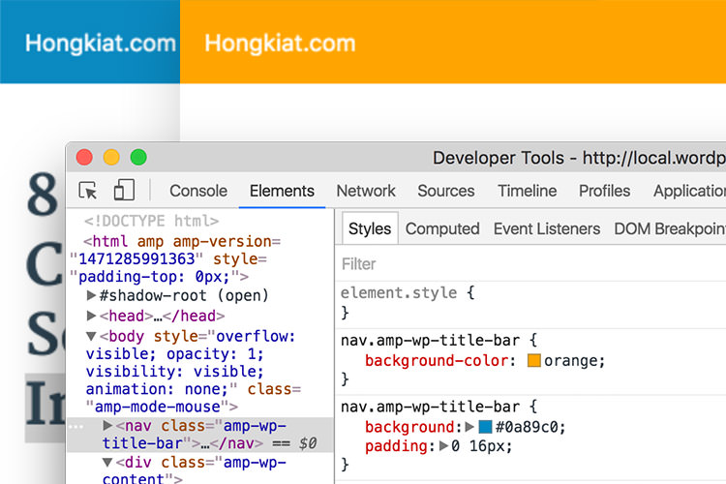The height and width of the screenshot is (484, 726).
Task: Select the first nav.amp-wp-title-bar selector
Action: (x=430, y=341)
